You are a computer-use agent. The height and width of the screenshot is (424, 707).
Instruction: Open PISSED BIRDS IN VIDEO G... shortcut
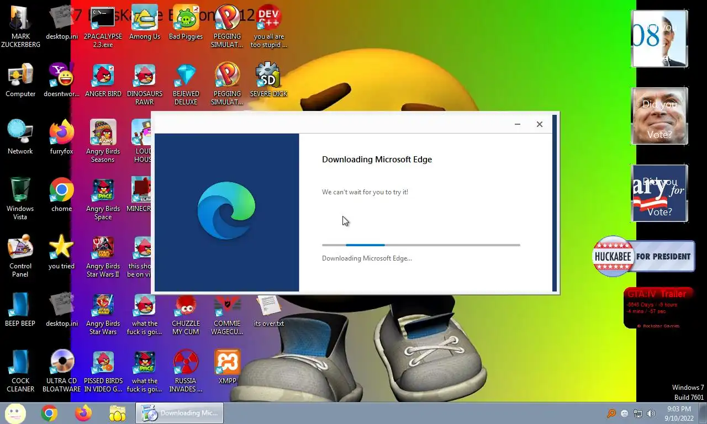tap(103, 370)
